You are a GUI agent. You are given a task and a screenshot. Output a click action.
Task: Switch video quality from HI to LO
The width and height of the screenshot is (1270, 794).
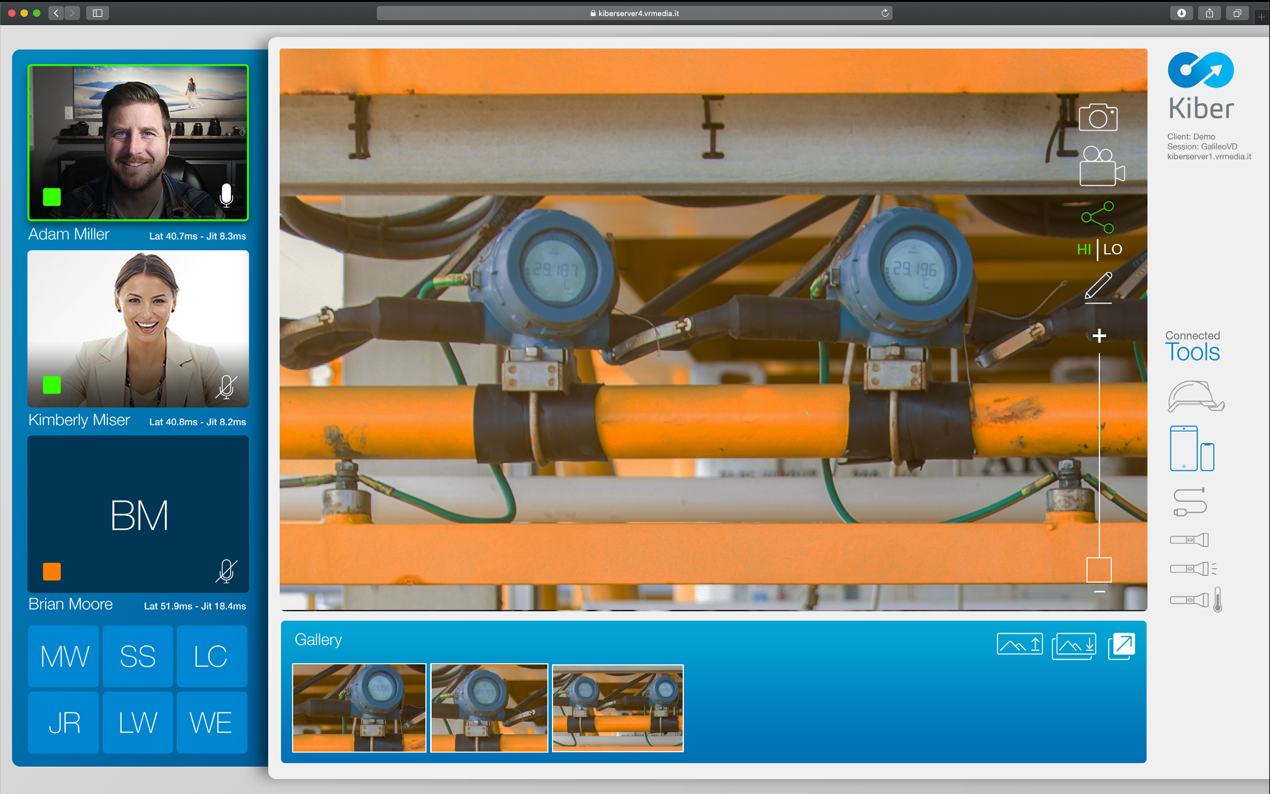click(1114, 249)
